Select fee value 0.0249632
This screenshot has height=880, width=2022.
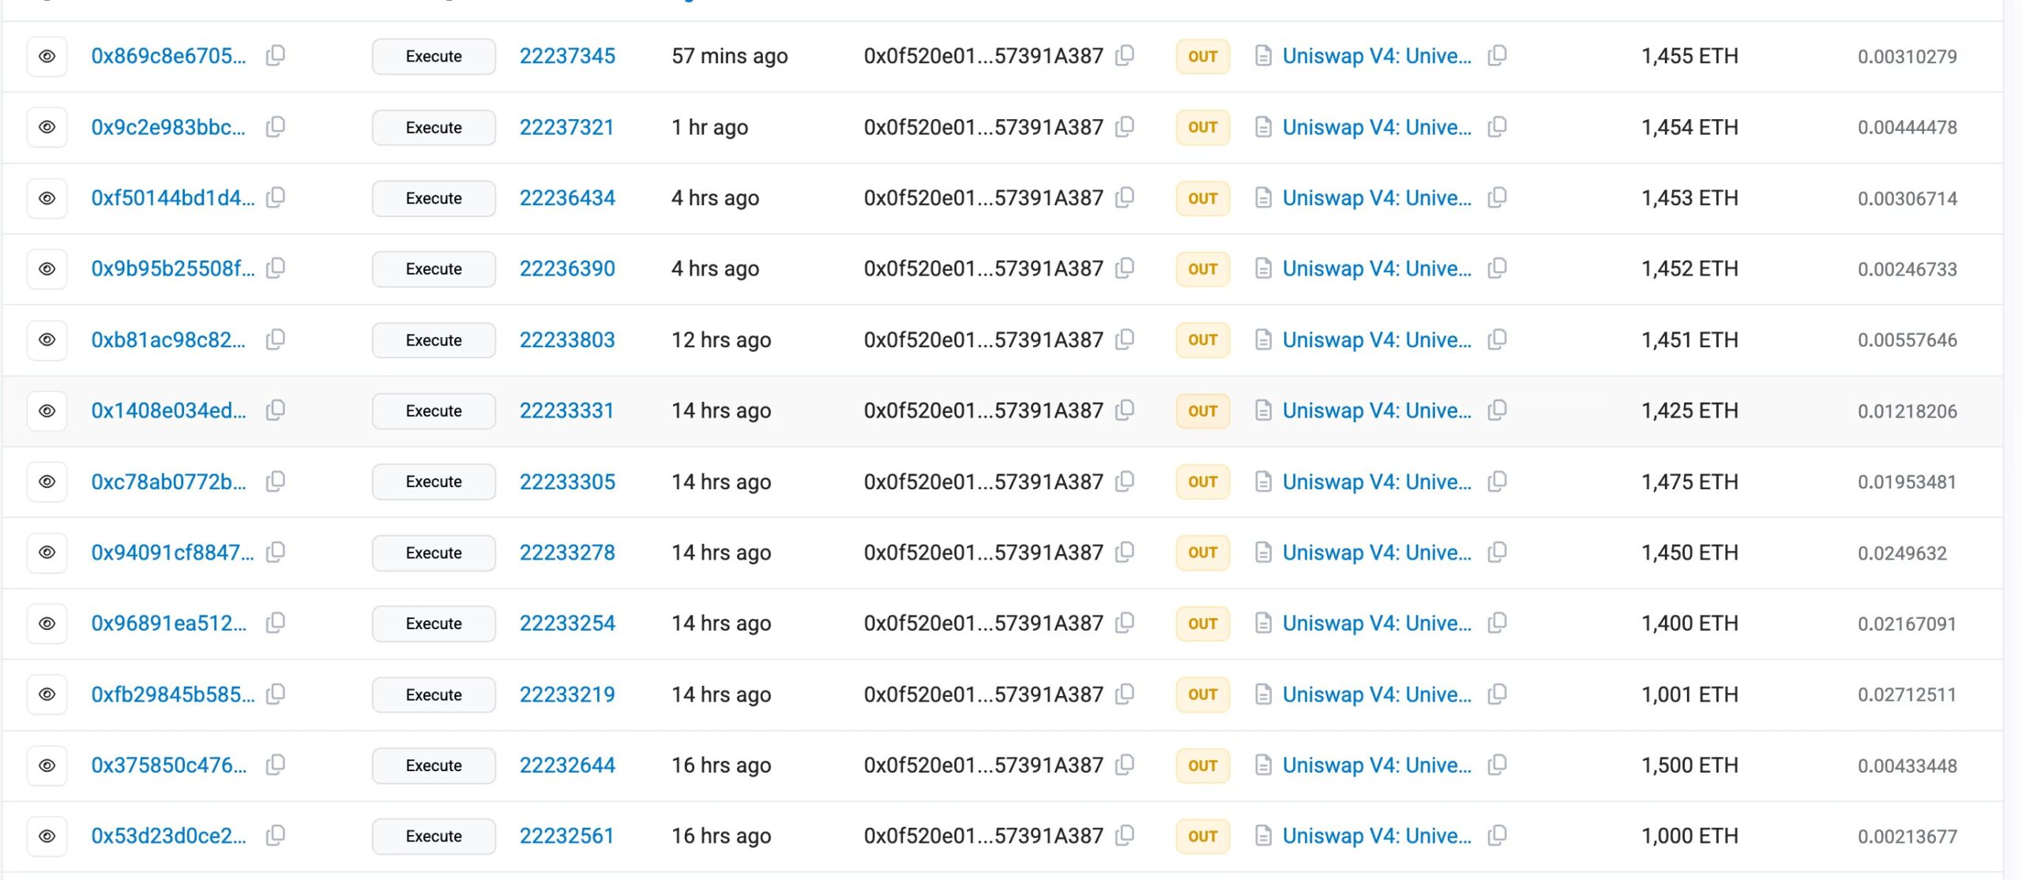[x=1902, y=552]
